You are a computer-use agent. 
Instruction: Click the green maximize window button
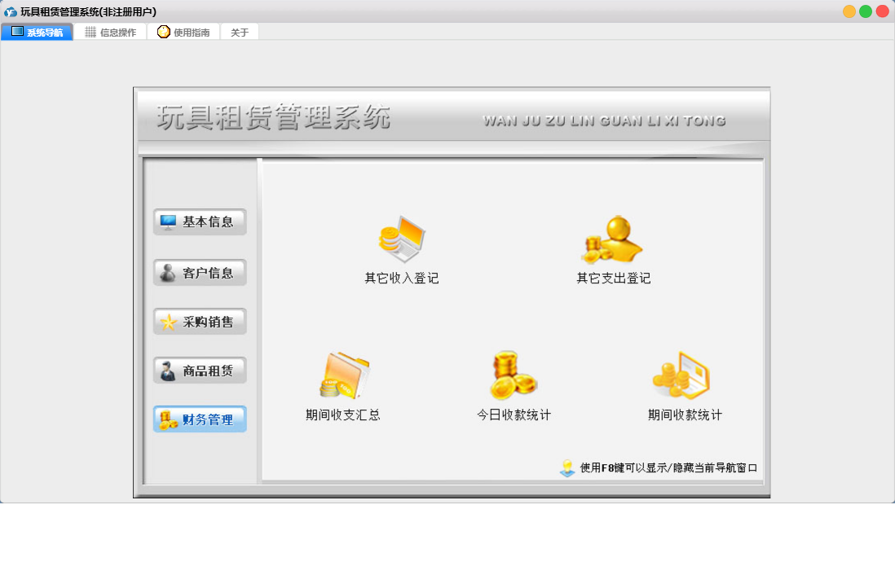pos(866,11)
